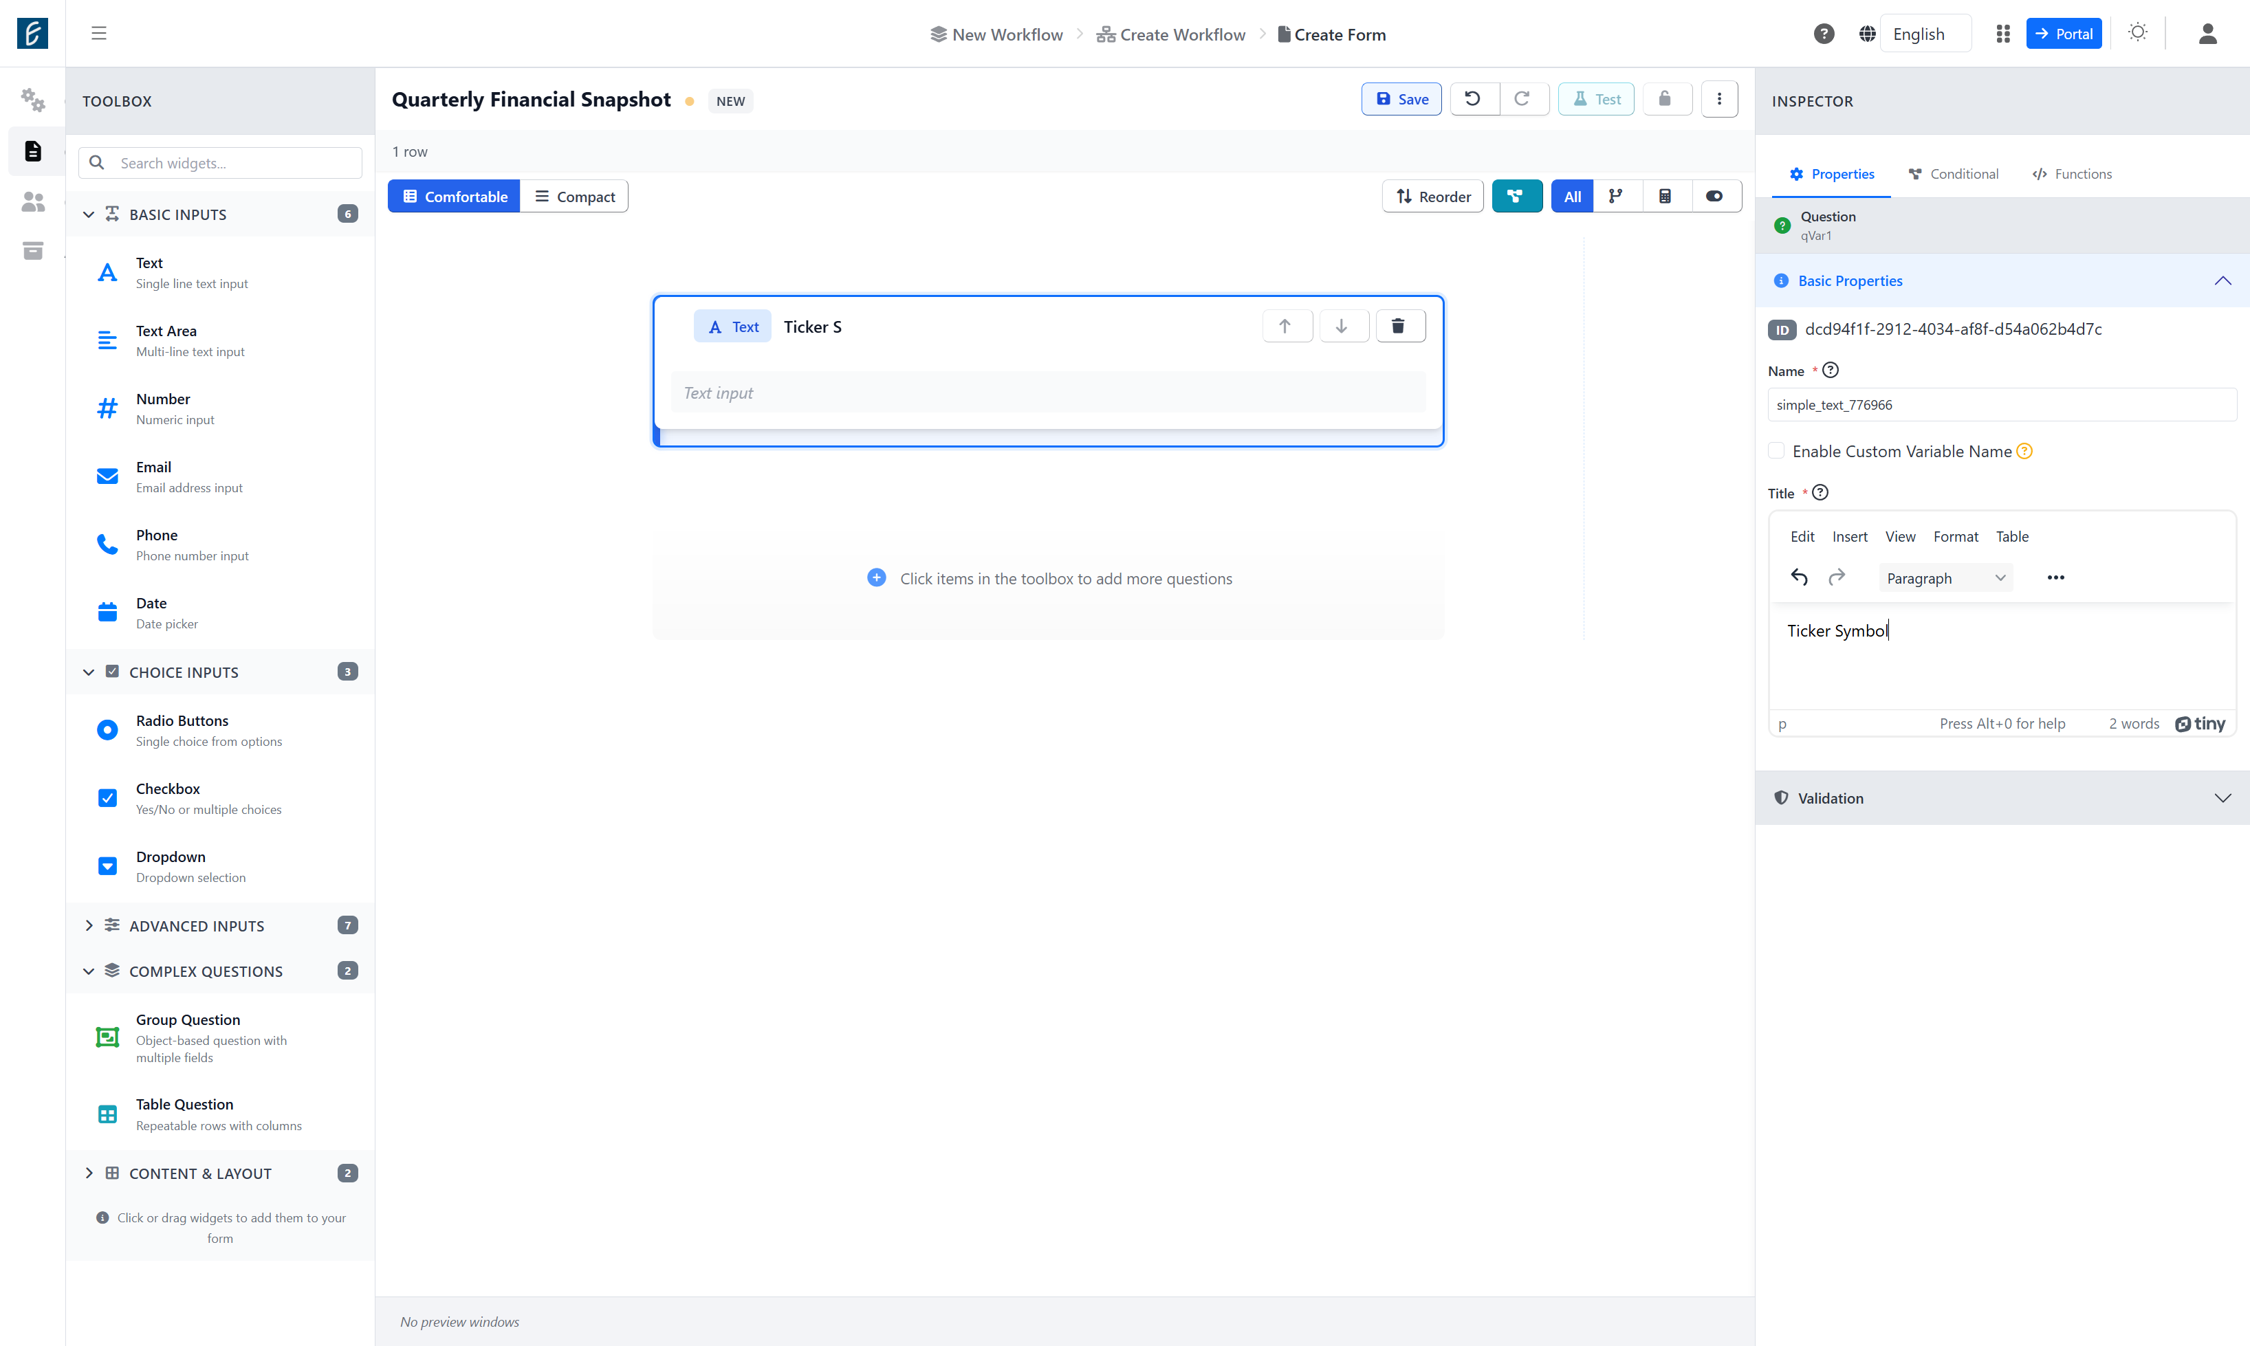Open the Paragraph format dropdown

[1945, 577]
